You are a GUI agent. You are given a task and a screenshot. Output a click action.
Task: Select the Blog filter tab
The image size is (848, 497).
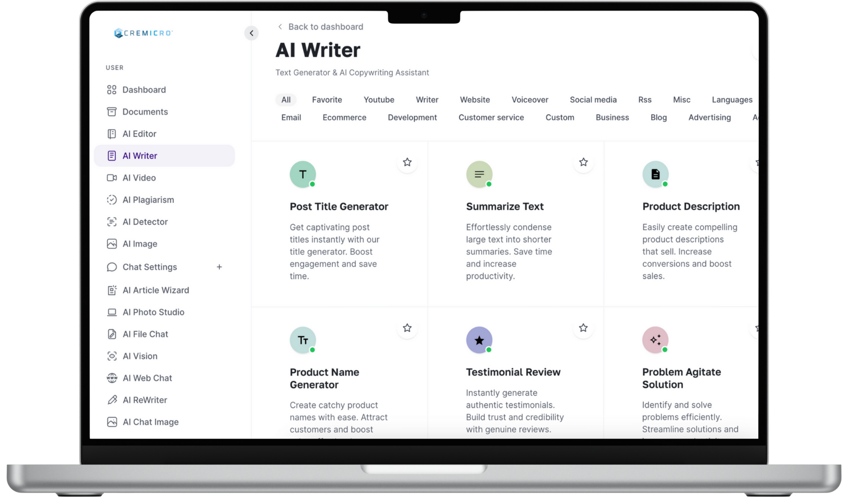point(658,117)
